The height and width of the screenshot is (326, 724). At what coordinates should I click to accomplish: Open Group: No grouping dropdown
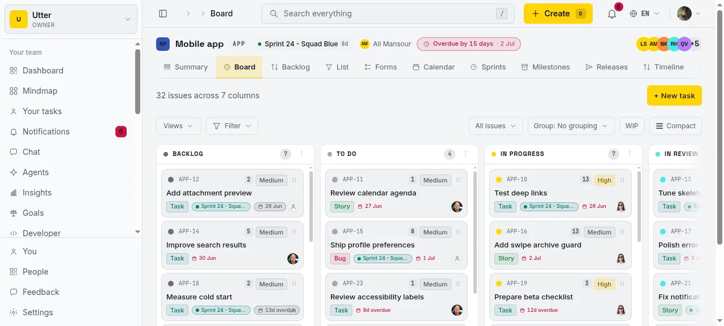click(x=571, y=126)
